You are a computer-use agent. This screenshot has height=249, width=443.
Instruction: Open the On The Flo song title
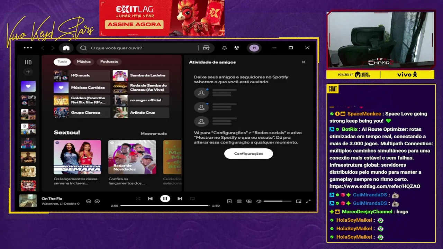[x=52, y=199]
